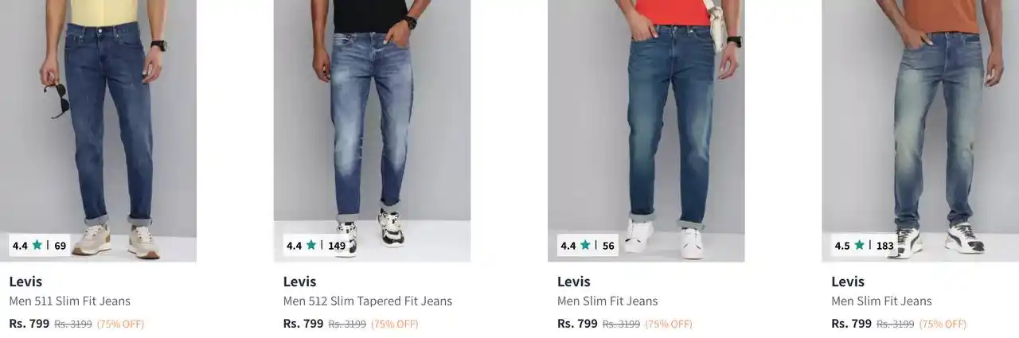
Task: Open the jeans image with orange shirt model
Action: 920,130
